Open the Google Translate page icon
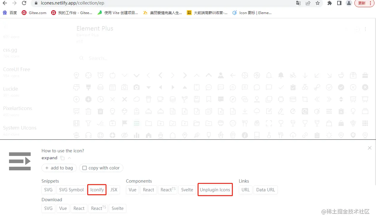Viewport: 376px width, 221px height. pos(298,3)
